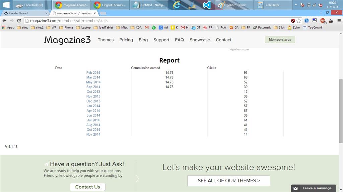Open the Pricing menu item
This screenshot has height=192, width=343.
(x=126, y=40)
